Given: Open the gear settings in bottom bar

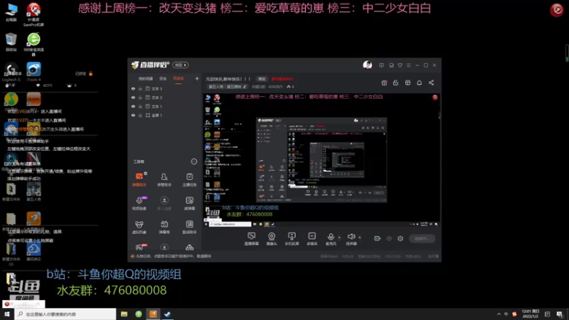Looking at the screenshot, I should coord(400,238).
